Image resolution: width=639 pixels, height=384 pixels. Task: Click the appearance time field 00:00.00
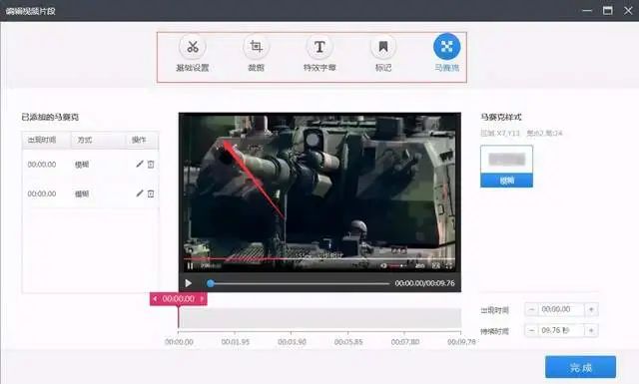pos(561,309)
